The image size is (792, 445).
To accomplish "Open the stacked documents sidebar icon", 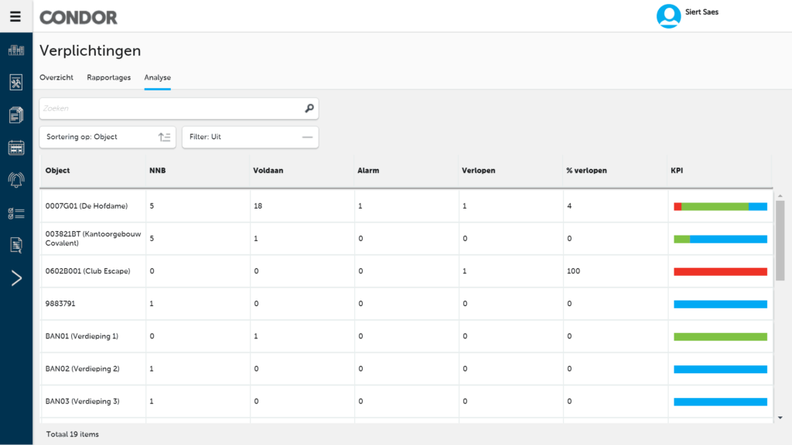I will pos(16,115).
